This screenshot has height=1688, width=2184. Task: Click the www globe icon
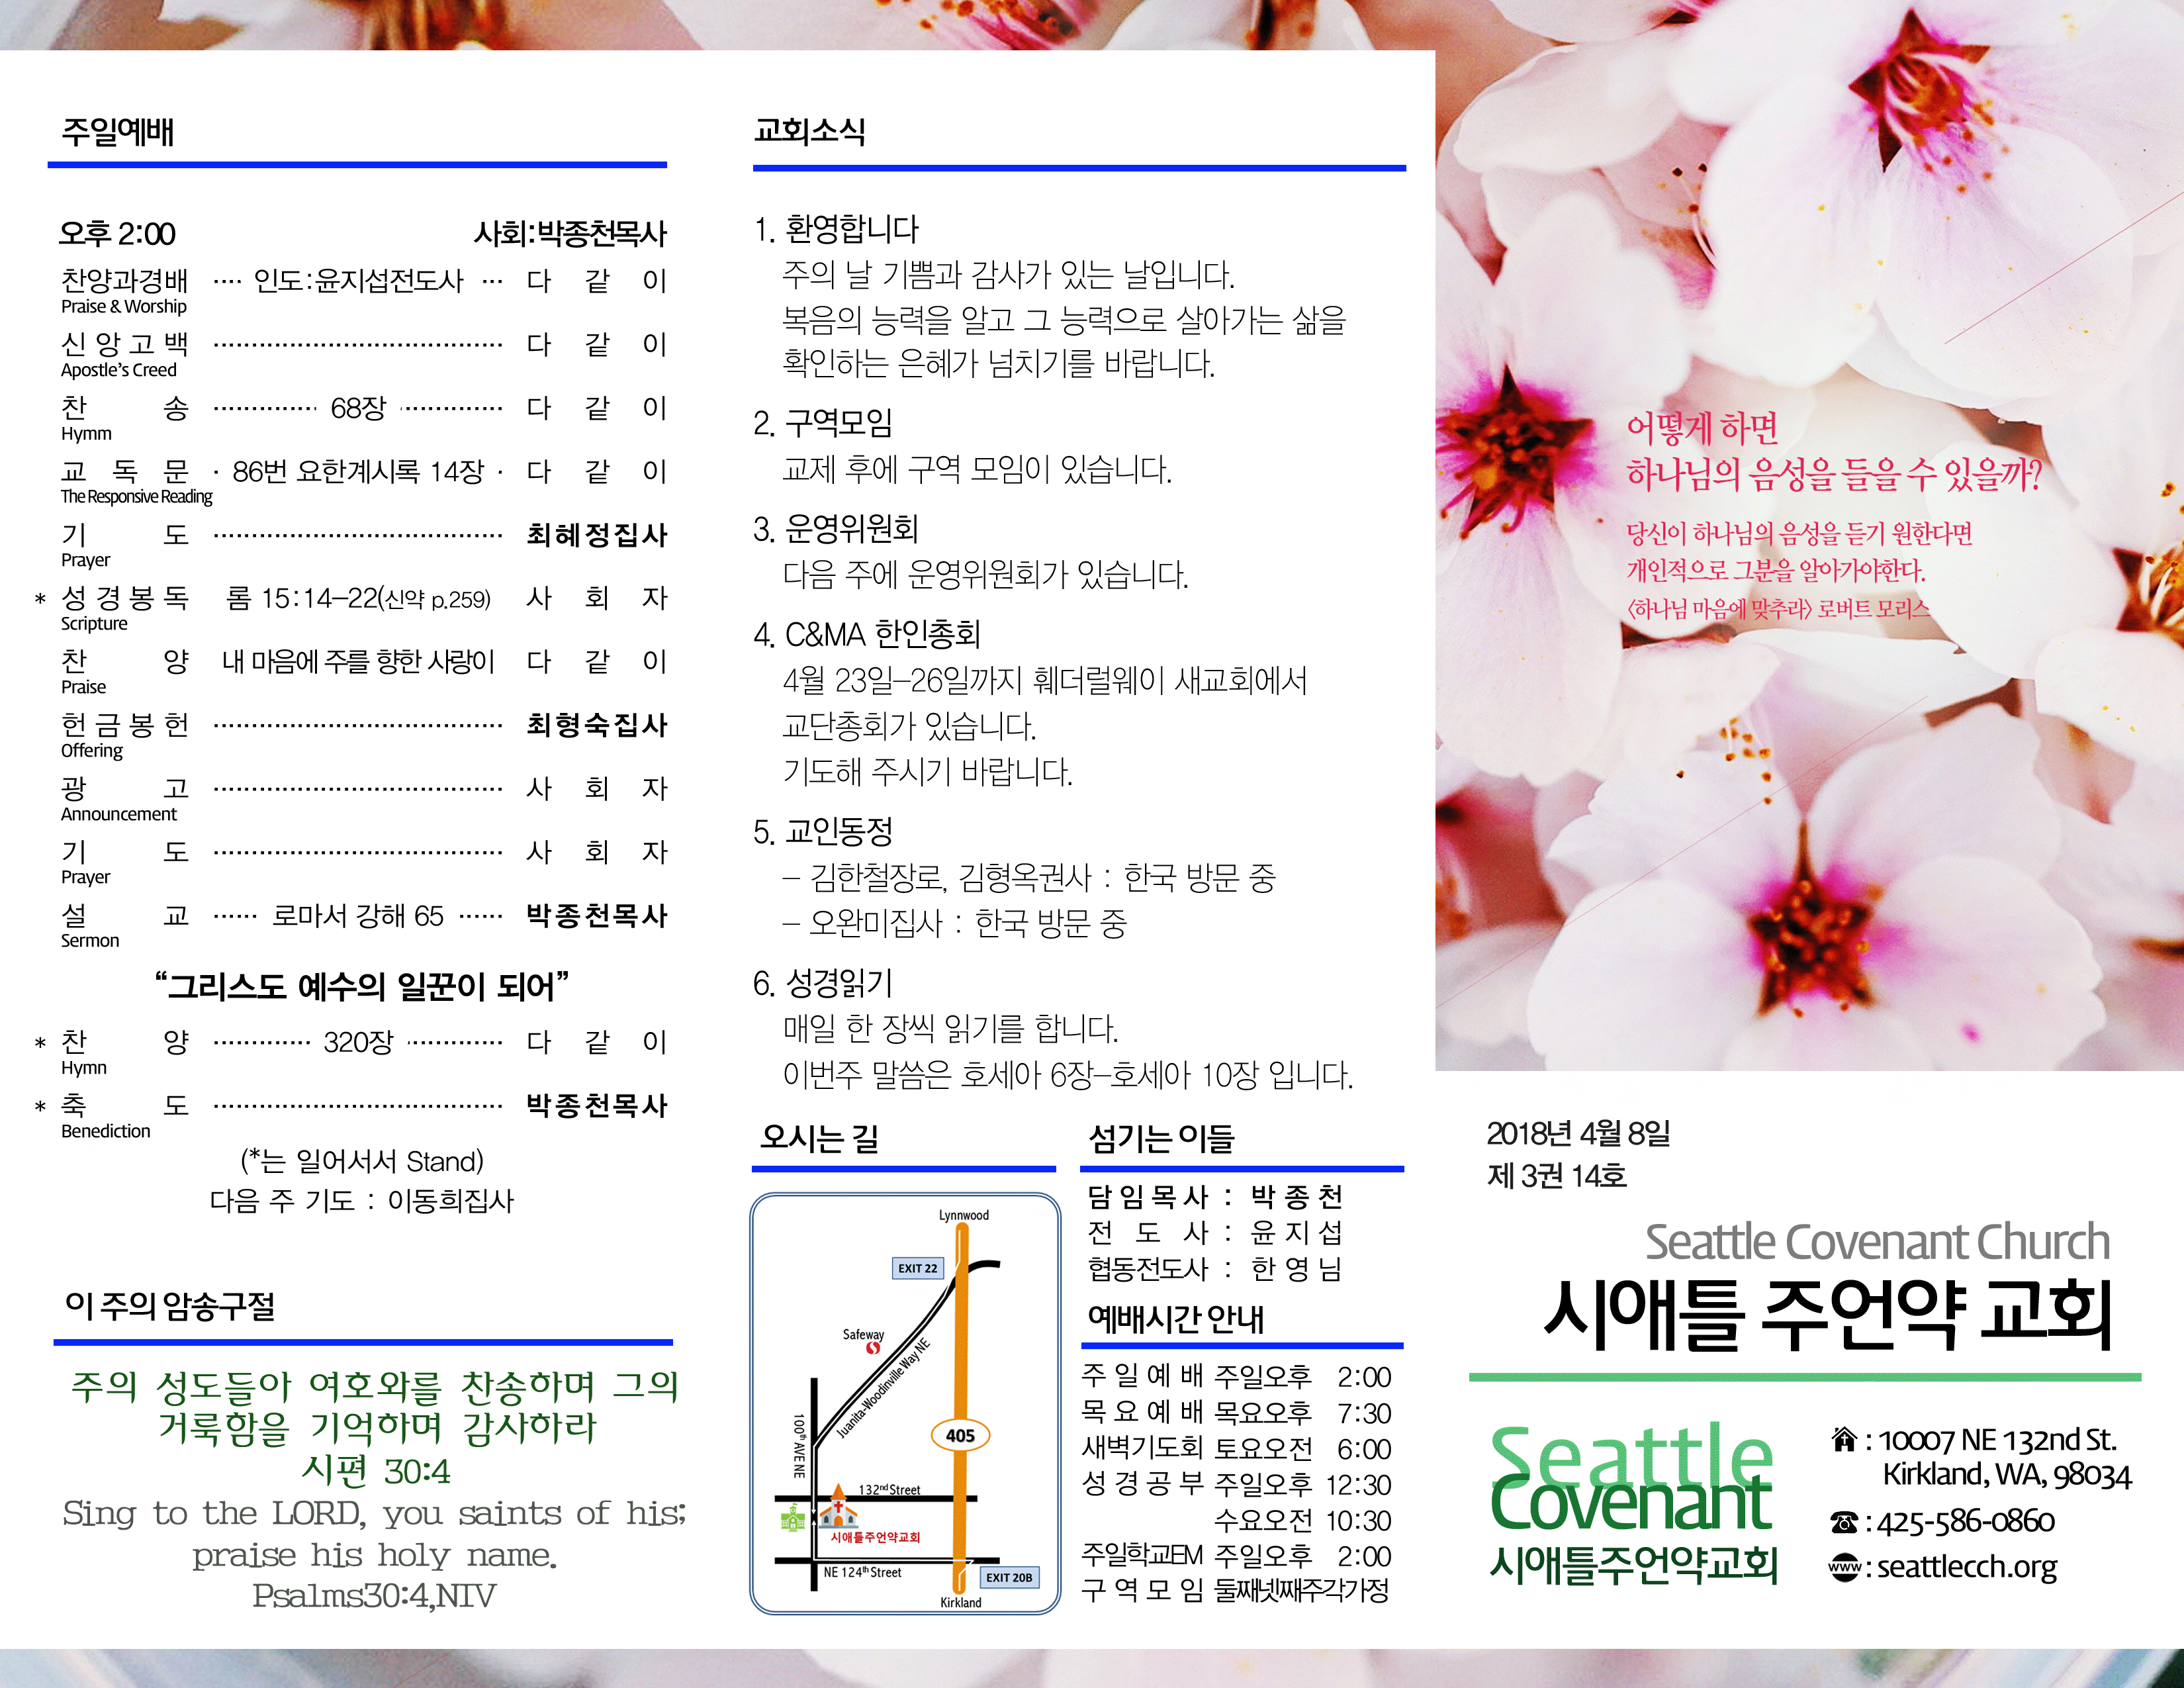[x=1844, y=1566]
